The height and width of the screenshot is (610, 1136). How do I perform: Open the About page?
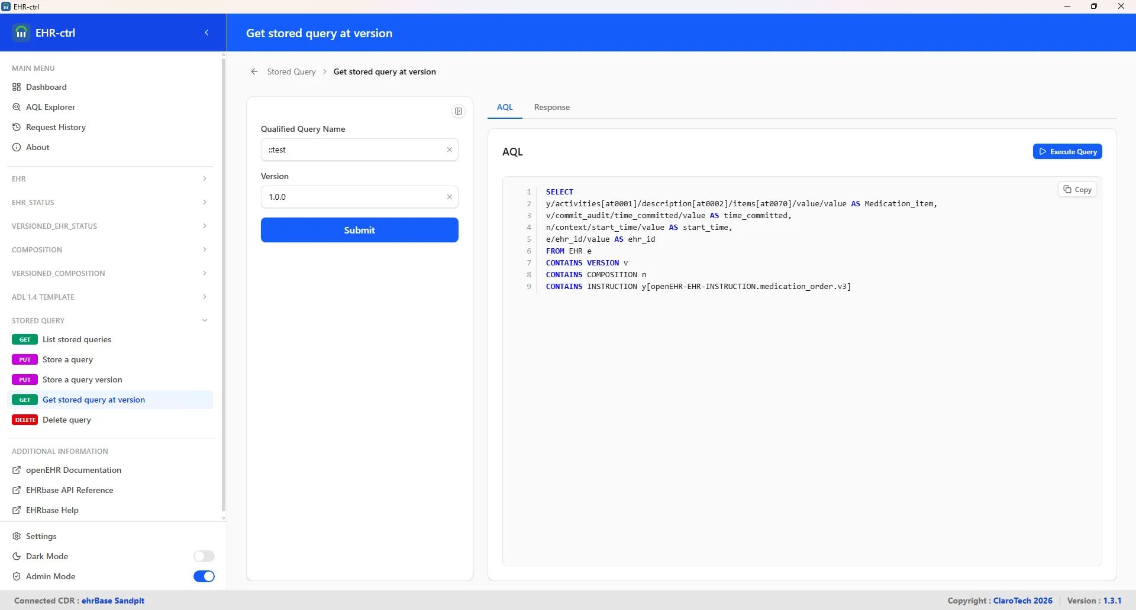tap(110, 147)
